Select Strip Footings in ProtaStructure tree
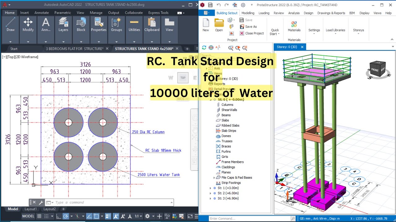 231,183
